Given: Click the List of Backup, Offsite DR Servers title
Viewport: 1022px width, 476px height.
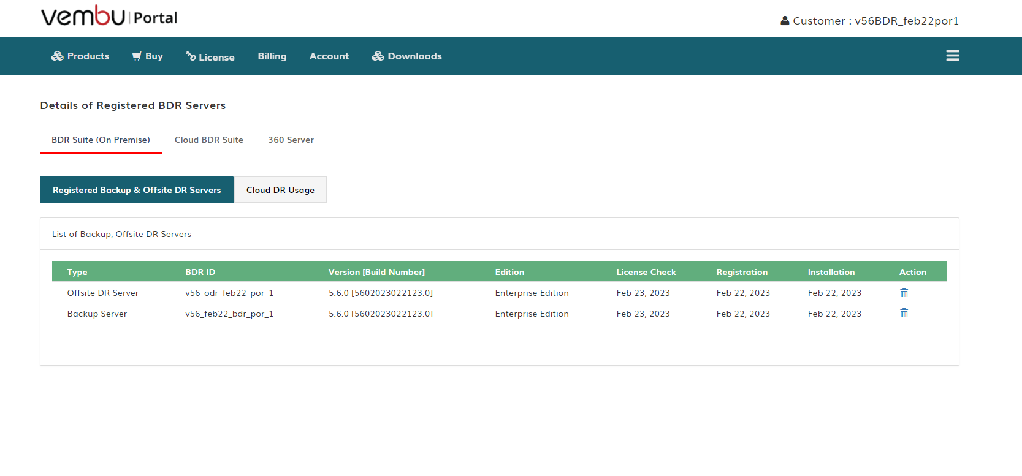Looking at the screenshot, I should point(121,234).
